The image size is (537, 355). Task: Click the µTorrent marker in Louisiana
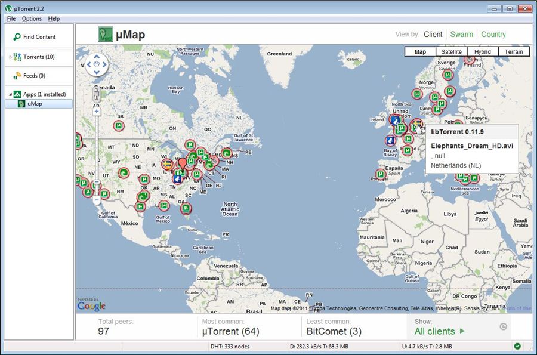[x=163, y=205]
